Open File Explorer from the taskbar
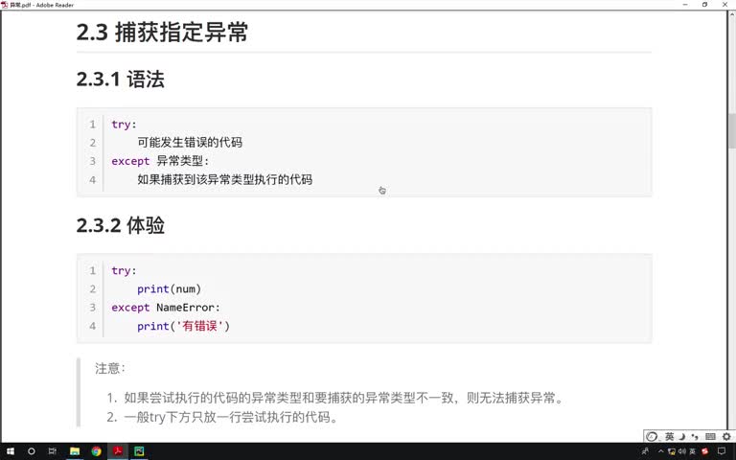 click(75, 451)
